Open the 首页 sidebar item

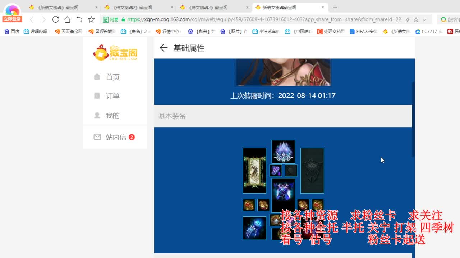click(x=112, y=77)
